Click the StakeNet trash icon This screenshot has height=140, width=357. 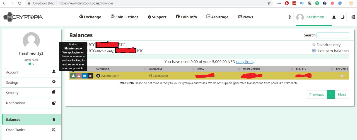(x=90, y=76)
